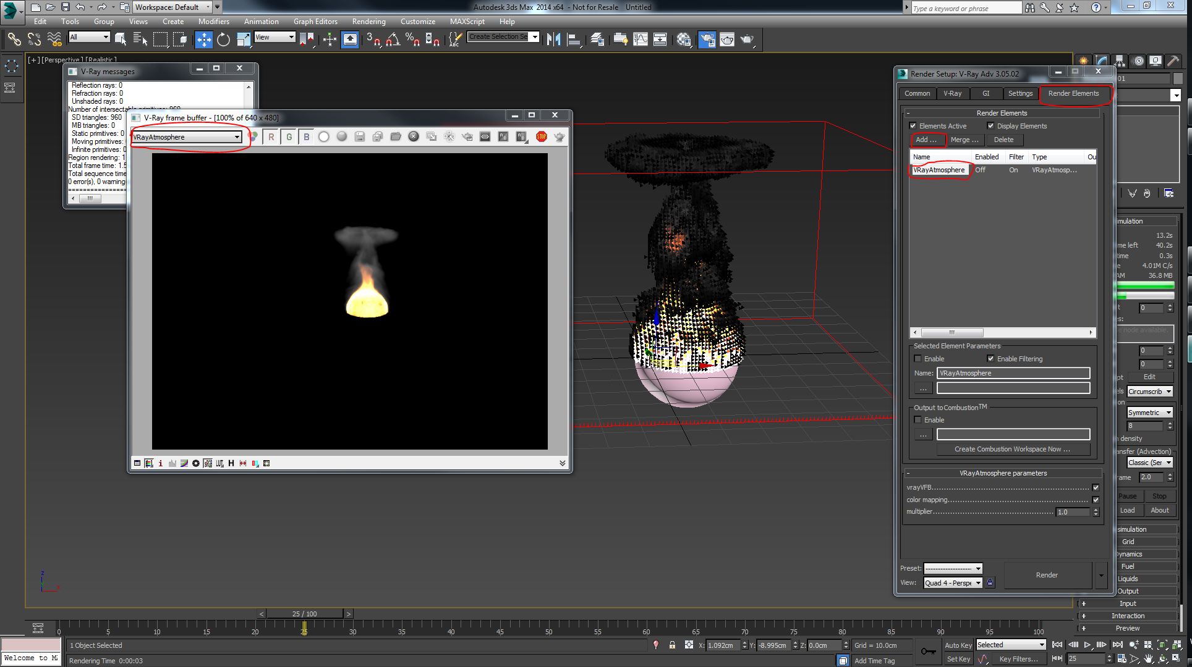Image resolution: width=1192 pixels, height=667 pixels.
Task: Save image from V-Ray frame buffer
Action: click(360, 137)
